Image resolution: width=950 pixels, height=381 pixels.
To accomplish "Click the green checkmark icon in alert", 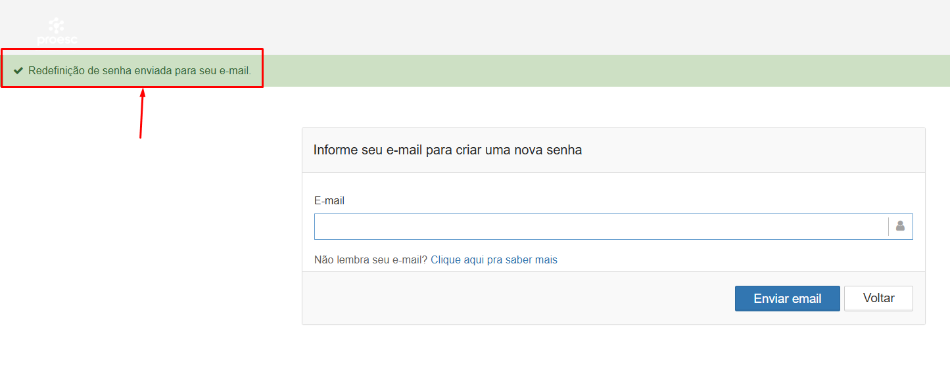I will click(18, 70).
